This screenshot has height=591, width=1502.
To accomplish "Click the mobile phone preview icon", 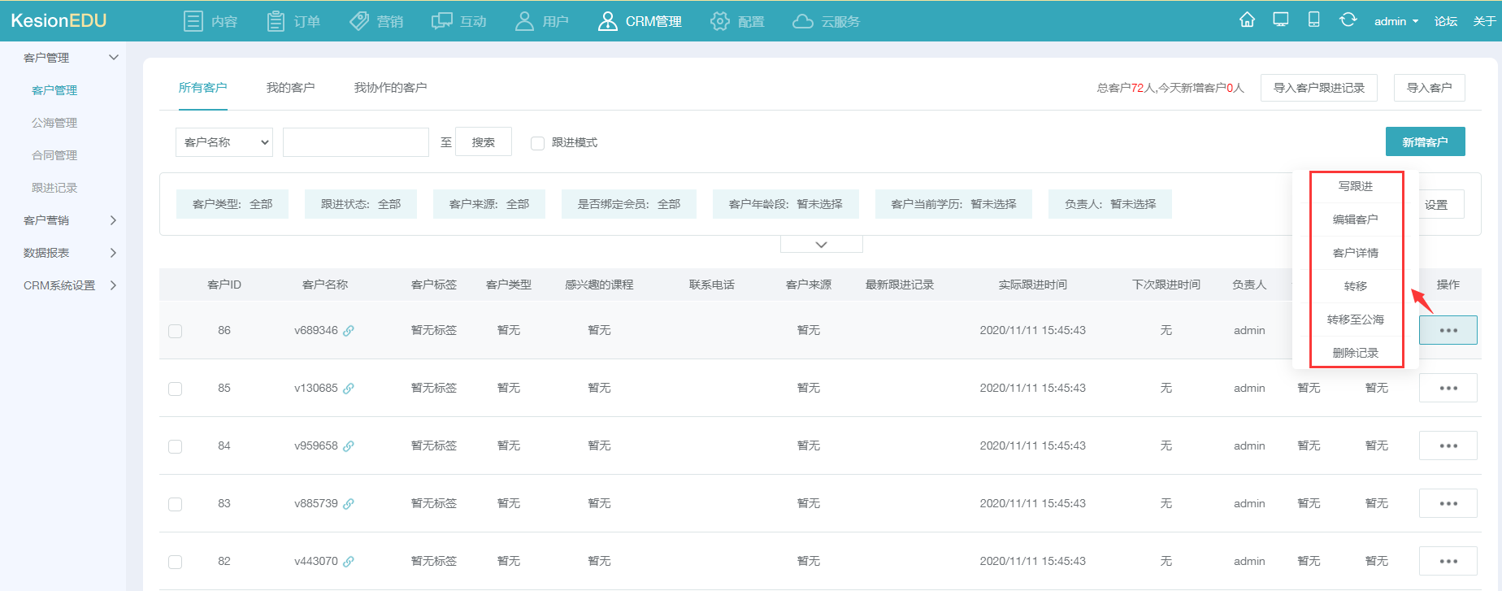I will point(1313,20).
